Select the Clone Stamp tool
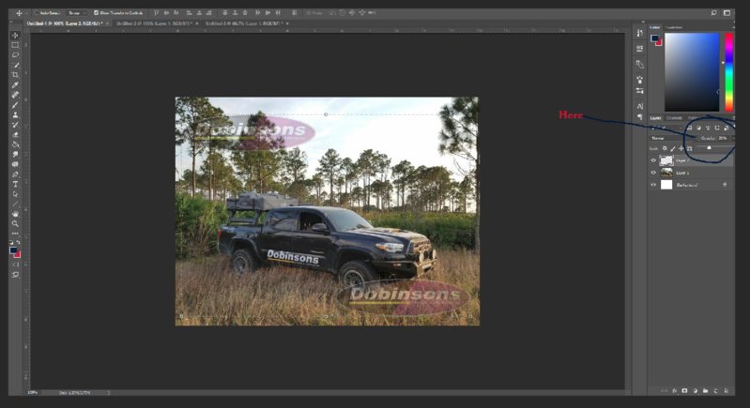 15,114
